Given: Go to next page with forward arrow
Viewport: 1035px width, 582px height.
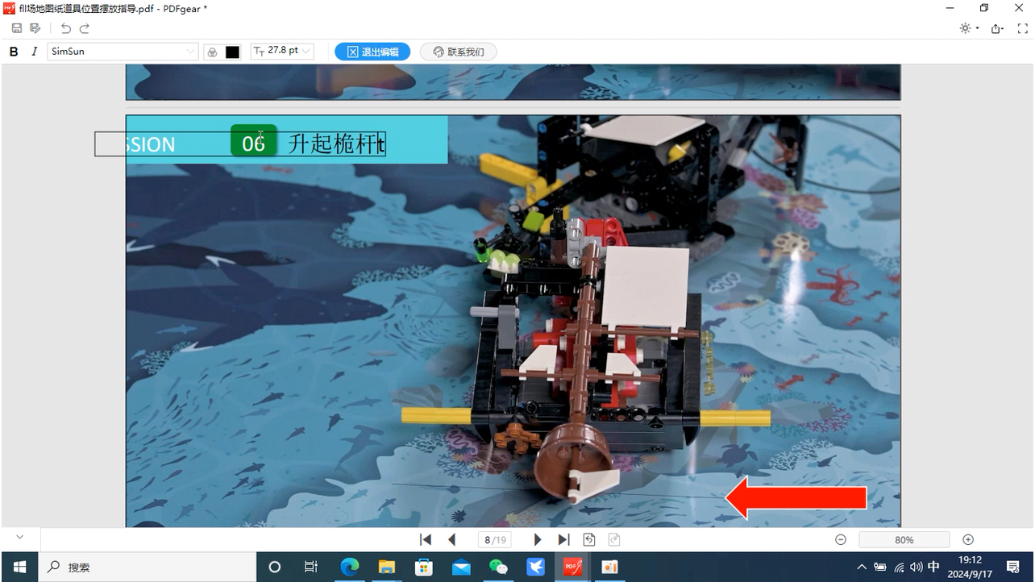Looking at the screenshot, I should [537, 539].
